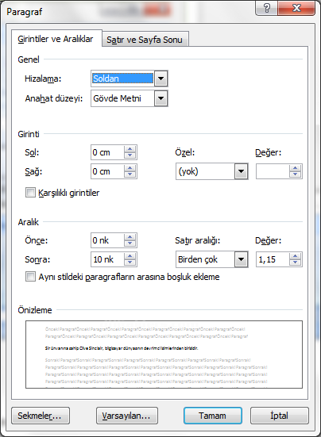321x437 pixels.
Task: Open the Hizalama dropdown arrow
Action: click(160, 79)
